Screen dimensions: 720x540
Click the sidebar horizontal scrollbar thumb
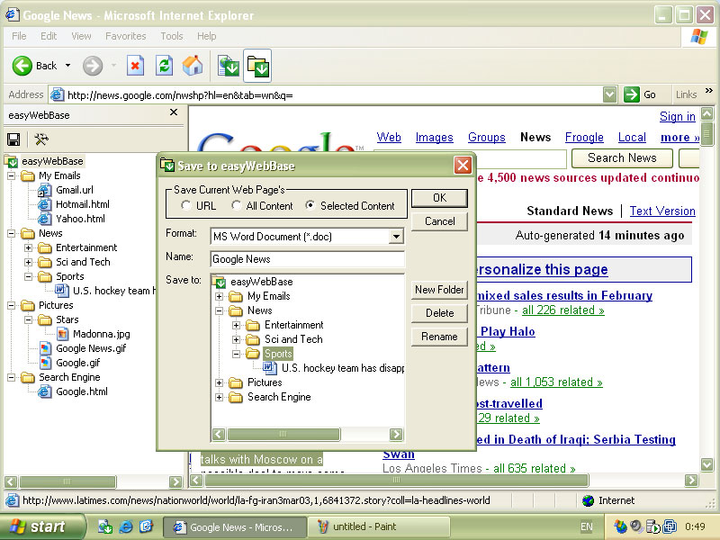tap(67, 481)
